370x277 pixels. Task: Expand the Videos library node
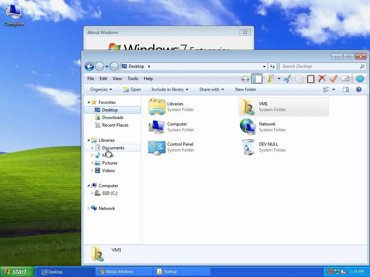92,170
